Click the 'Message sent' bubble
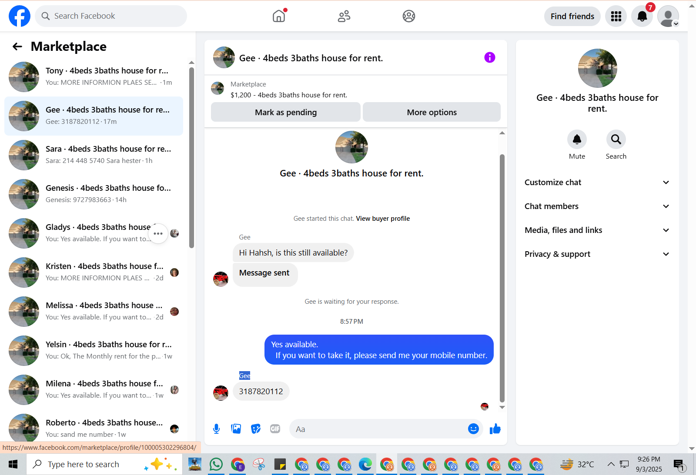Screen dimensions: 696x475 click(265, 275)
